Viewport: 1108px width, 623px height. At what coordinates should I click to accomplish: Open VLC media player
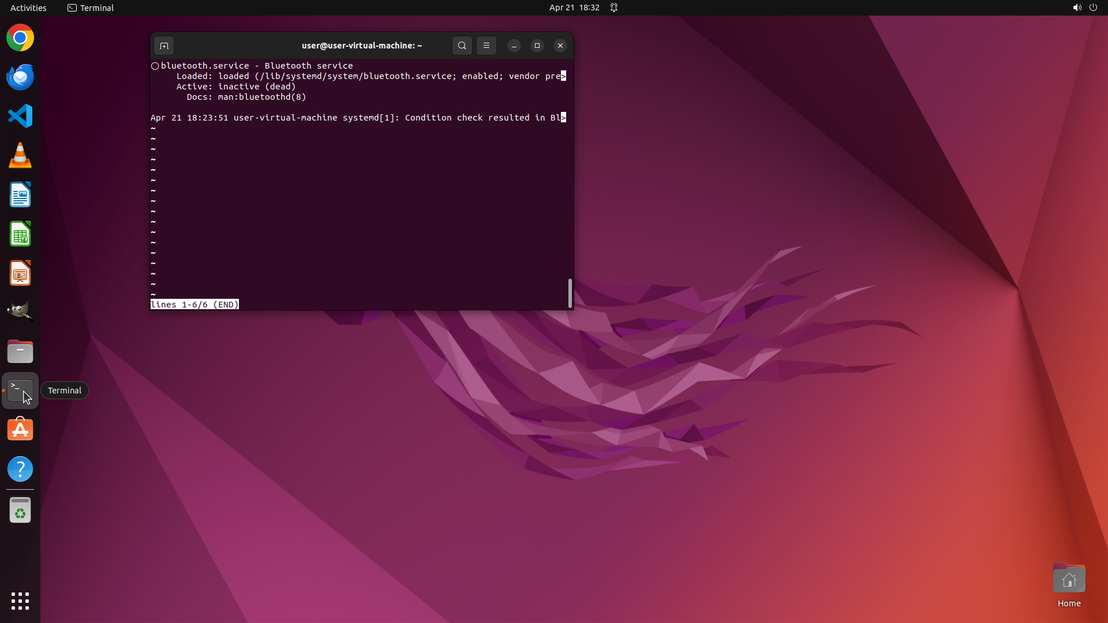click(x=20, y=156)
